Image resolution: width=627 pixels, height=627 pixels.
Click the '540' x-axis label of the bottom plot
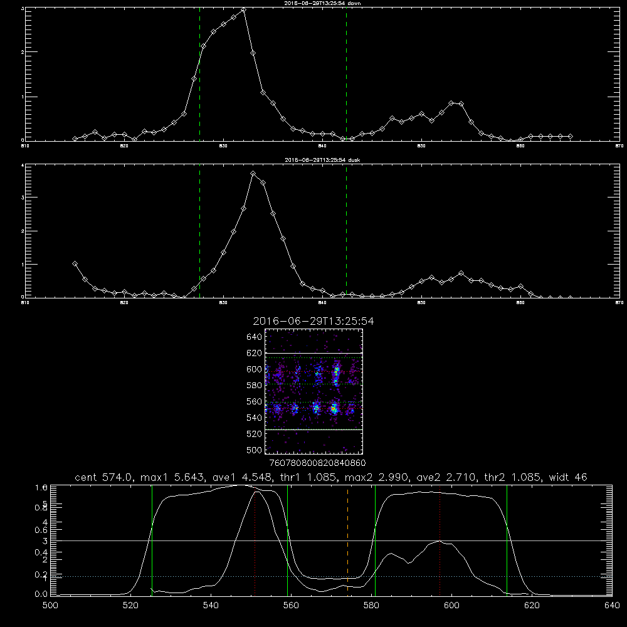[x=211, y=606]
